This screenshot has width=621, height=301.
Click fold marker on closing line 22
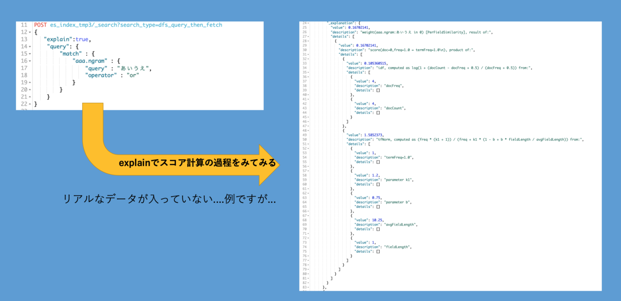click(x=29, y=104)
